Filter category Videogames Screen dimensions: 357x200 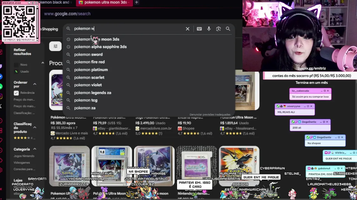pyautogui.click(x=22, y=162)
